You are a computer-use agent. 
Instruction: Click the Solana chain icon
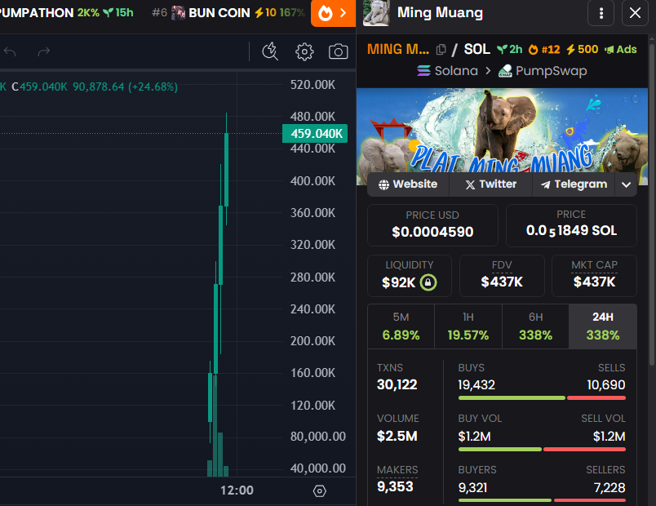pyautogui.click(x=423, y=71)
